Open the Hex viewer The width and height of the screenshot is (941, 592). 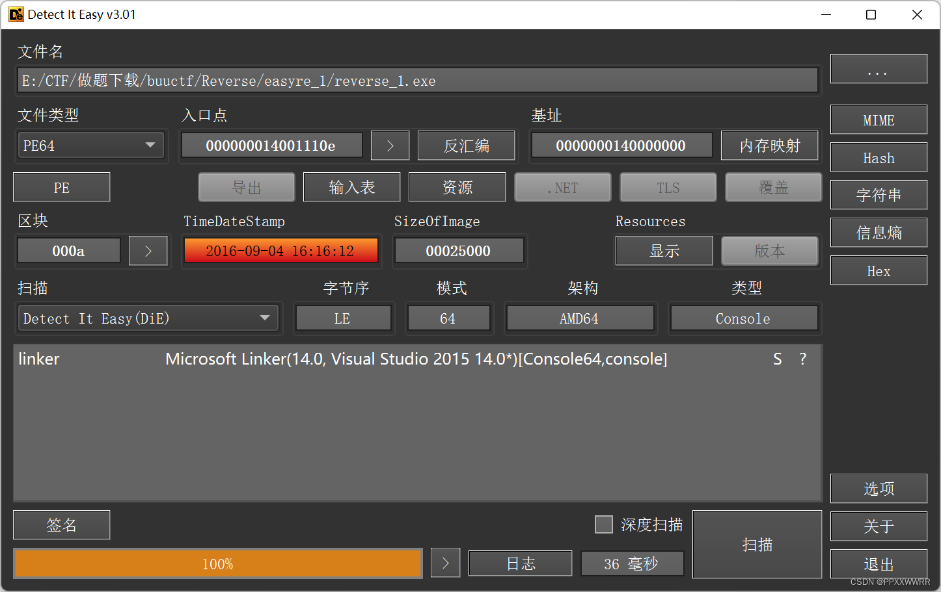878,270
